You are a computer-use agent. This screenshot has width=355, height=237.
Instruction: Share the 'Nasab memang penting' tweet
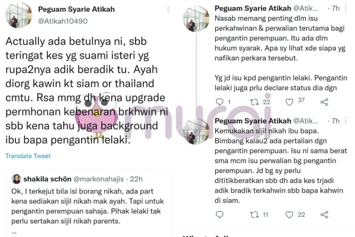click(324, 102)
